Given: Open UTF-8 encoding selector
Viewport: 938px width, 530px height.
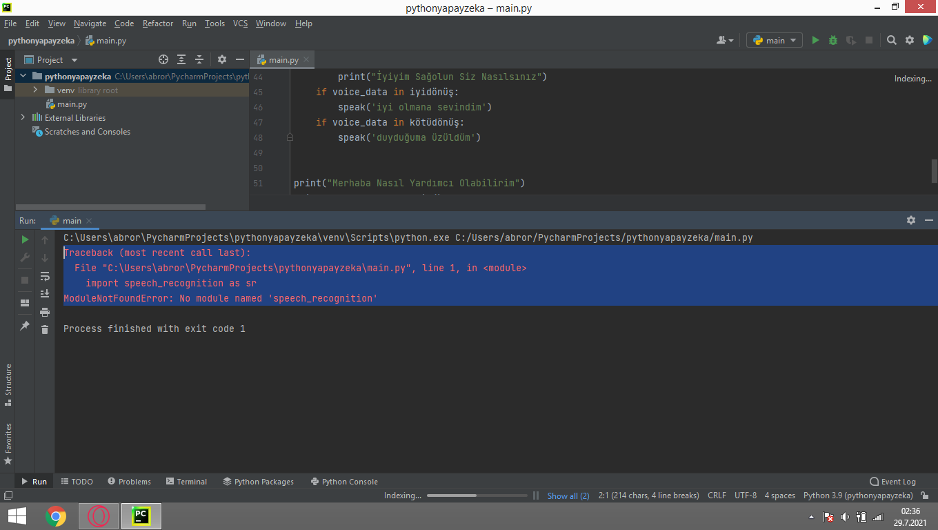Looking at the screenshot, I should tap(746, 495).
